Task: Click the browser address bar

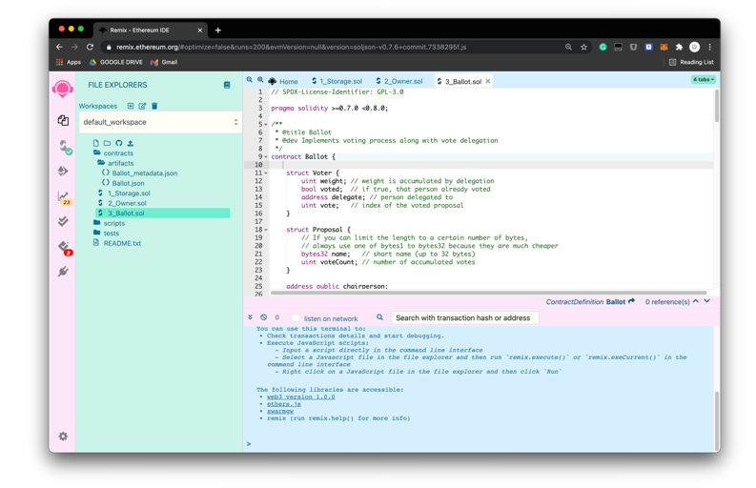Action: point(333,47)
